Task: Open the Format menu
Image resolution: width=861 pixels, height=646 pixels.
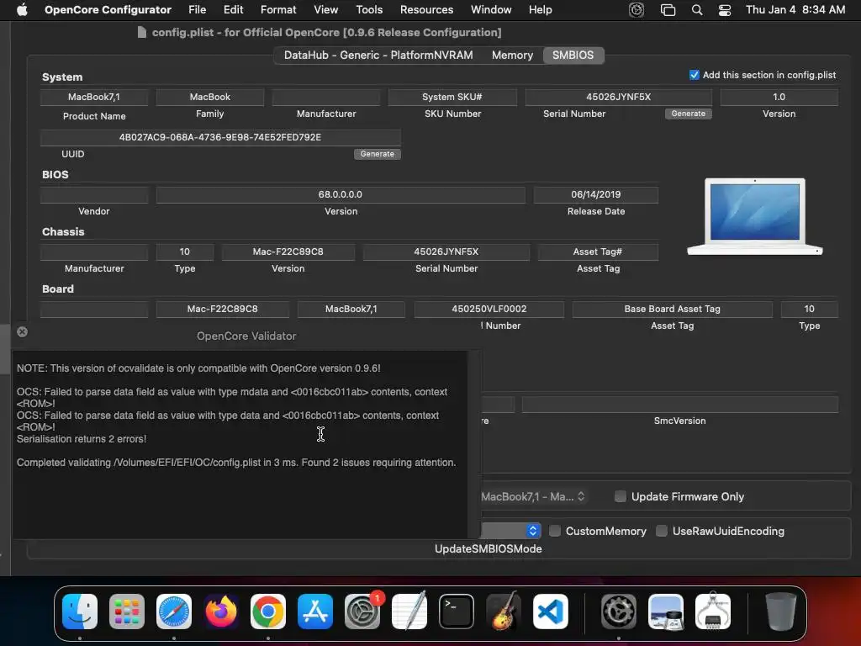Action: 278,9
